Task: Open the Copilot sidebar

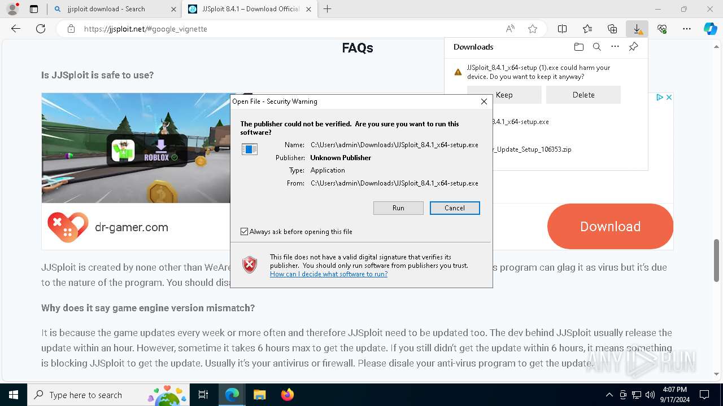Action: coord(711,29)
